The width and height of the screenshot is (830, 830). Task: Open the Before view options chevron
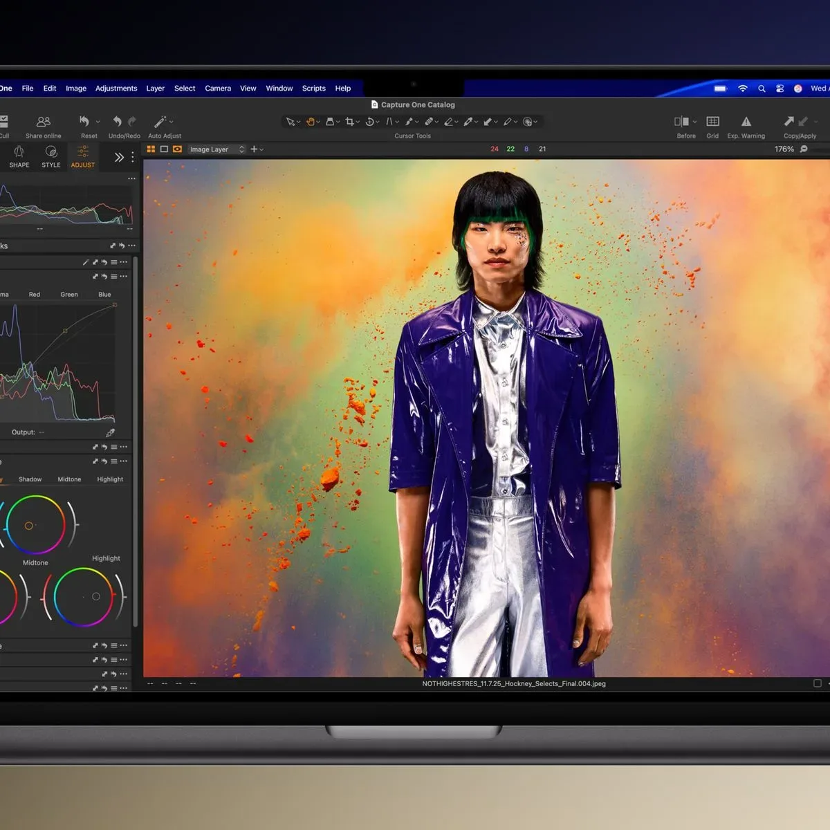point(694,122)
